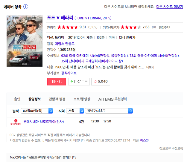The image size is (190, 167).
Task: Open the 서울 region dropdown
Action: pos(75,111)
